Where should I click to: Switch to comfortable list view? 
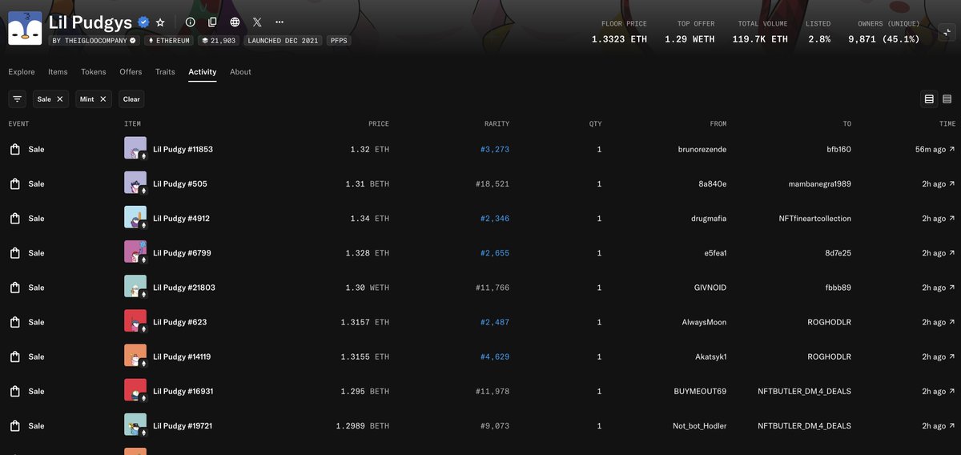click(929, 99)
